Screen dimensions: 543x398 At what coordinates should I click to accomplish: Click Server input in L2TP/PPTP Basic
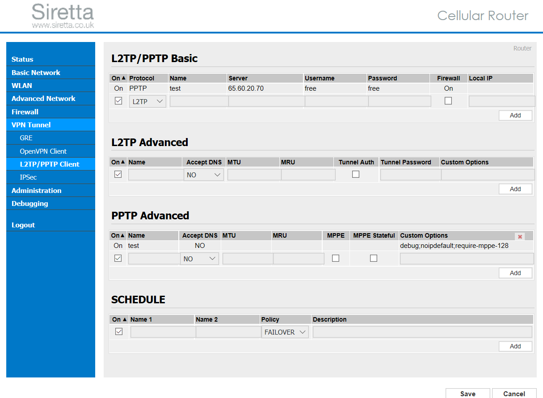266,101
